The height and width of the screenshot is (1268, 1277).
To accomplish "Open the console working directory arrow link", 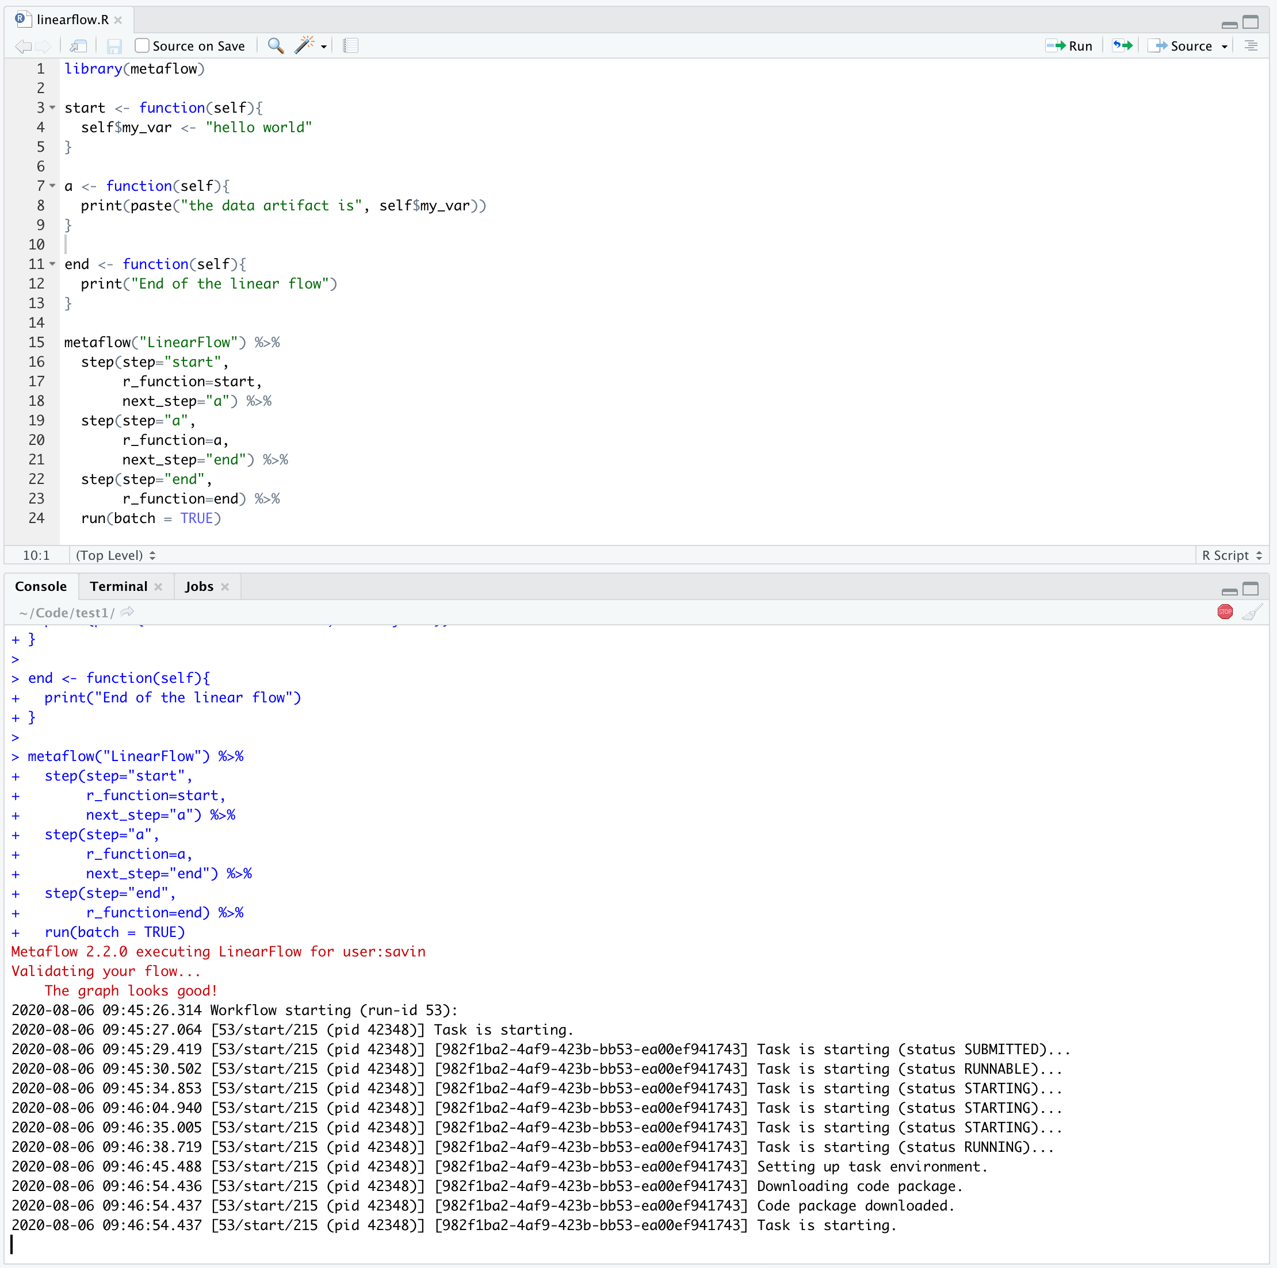I will (128, 612).
